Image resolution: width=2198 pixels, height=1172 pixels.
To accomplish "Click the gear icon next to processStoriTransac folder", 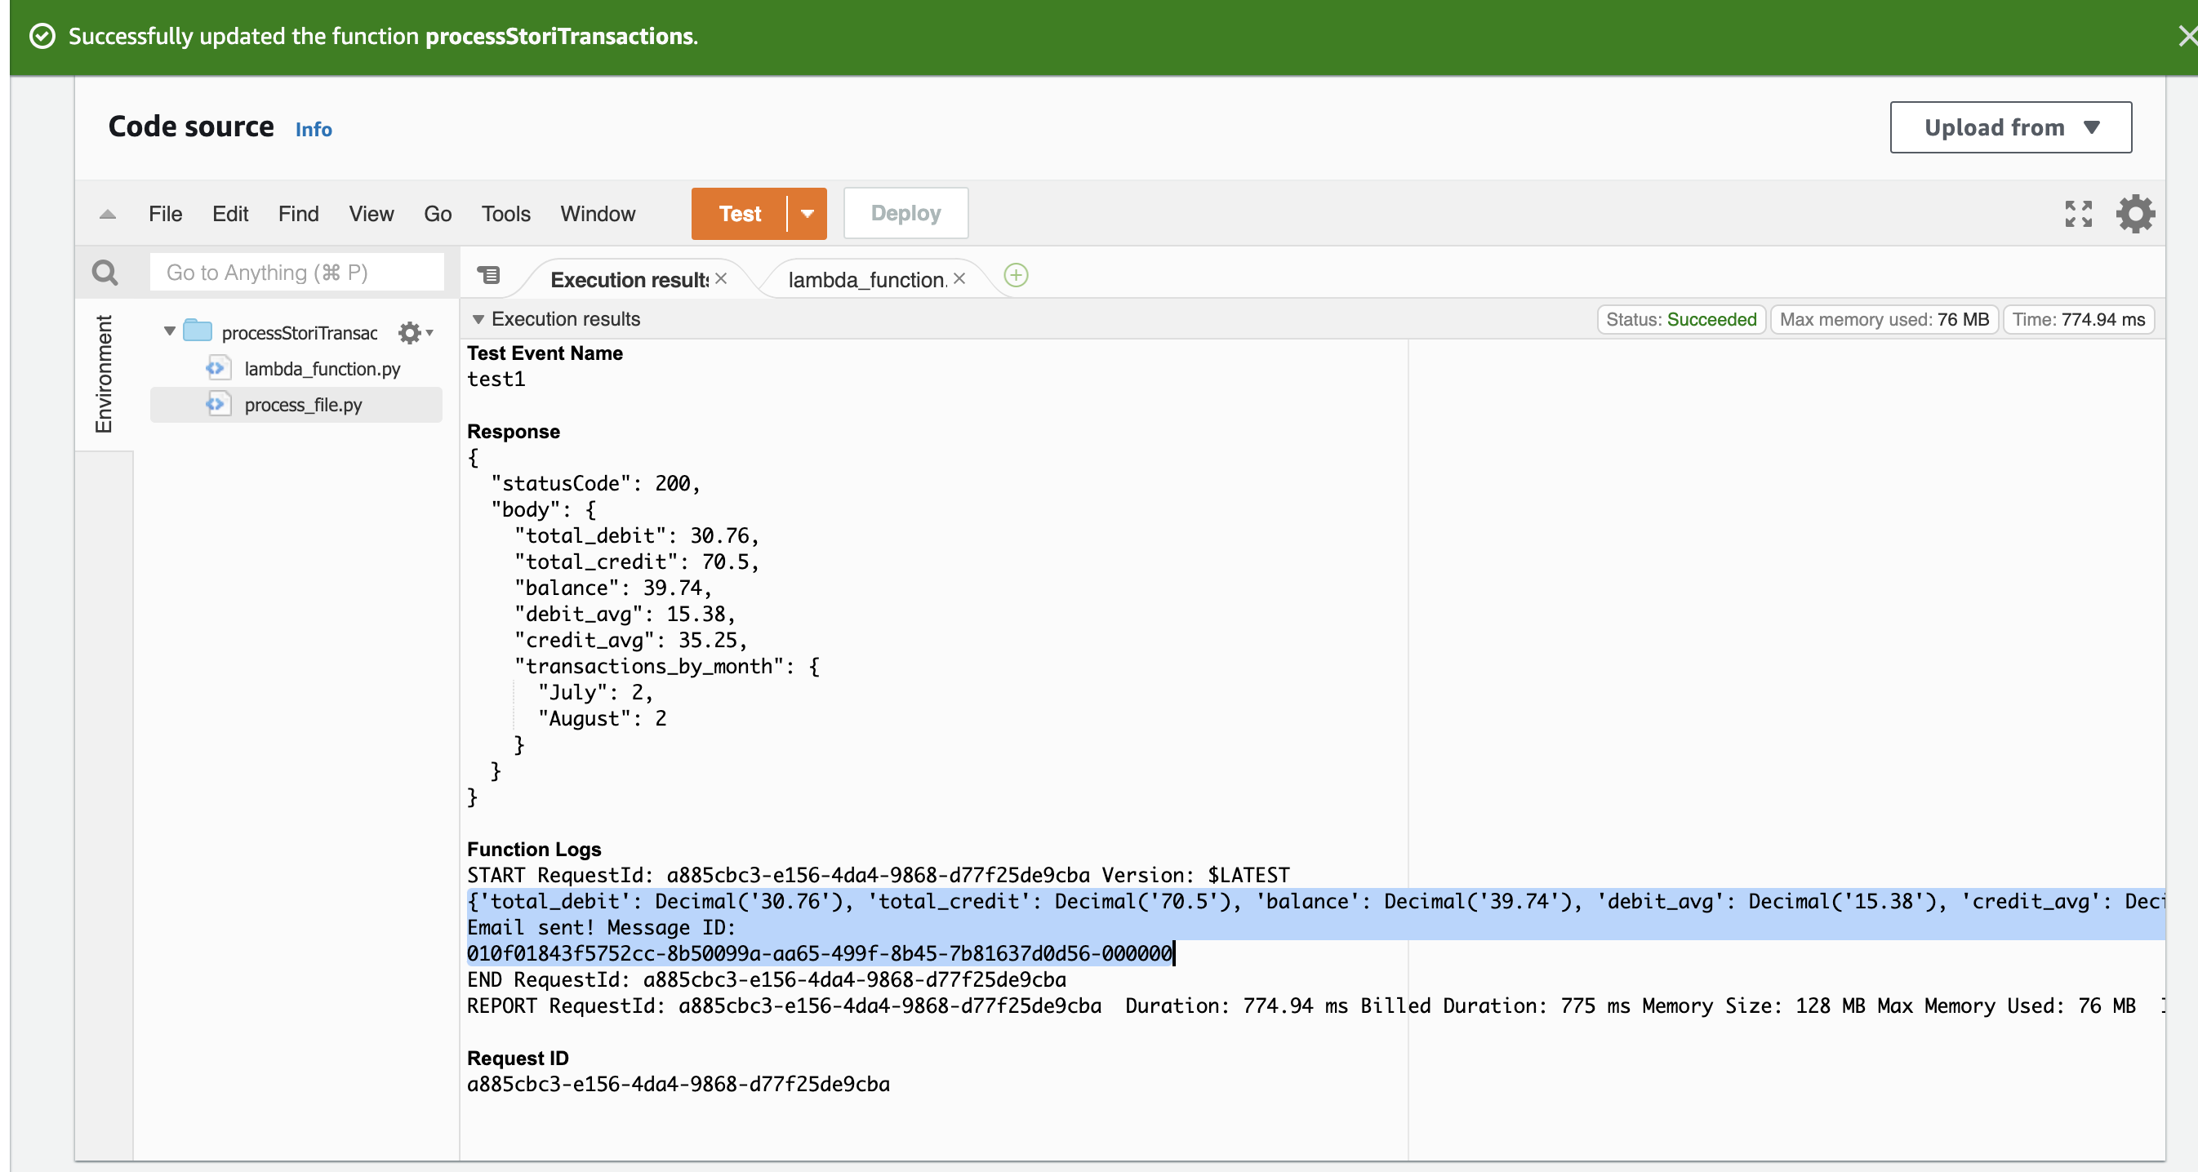I will click(x=412, y=333).
